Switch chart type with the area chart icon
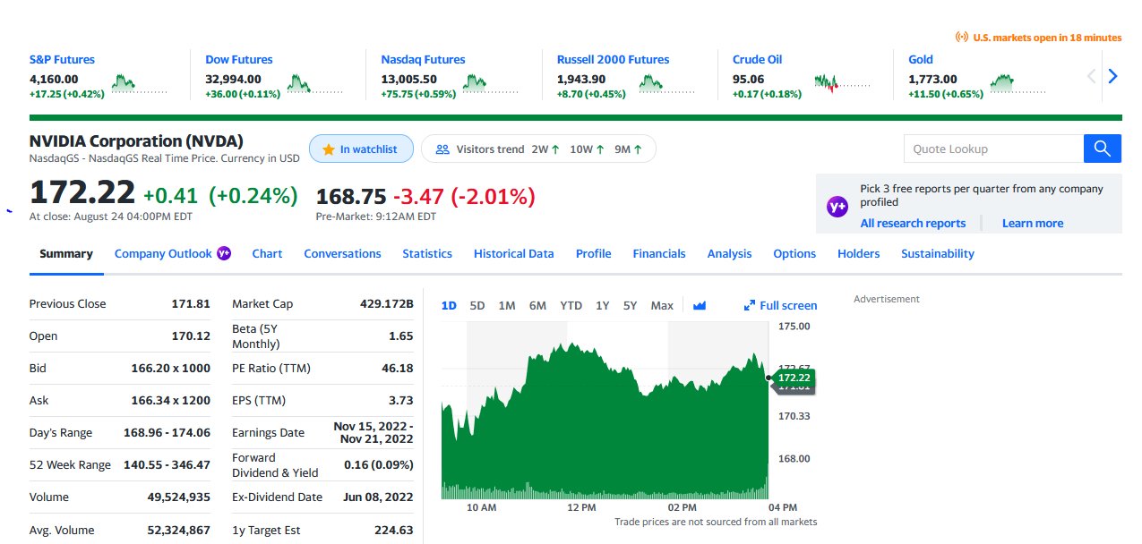Image resolution: width=1142 pixels, height=544 pixels. coord(700,305)
